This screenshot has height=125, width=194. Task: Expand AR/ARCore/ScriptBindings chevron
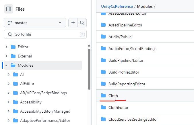9,93
